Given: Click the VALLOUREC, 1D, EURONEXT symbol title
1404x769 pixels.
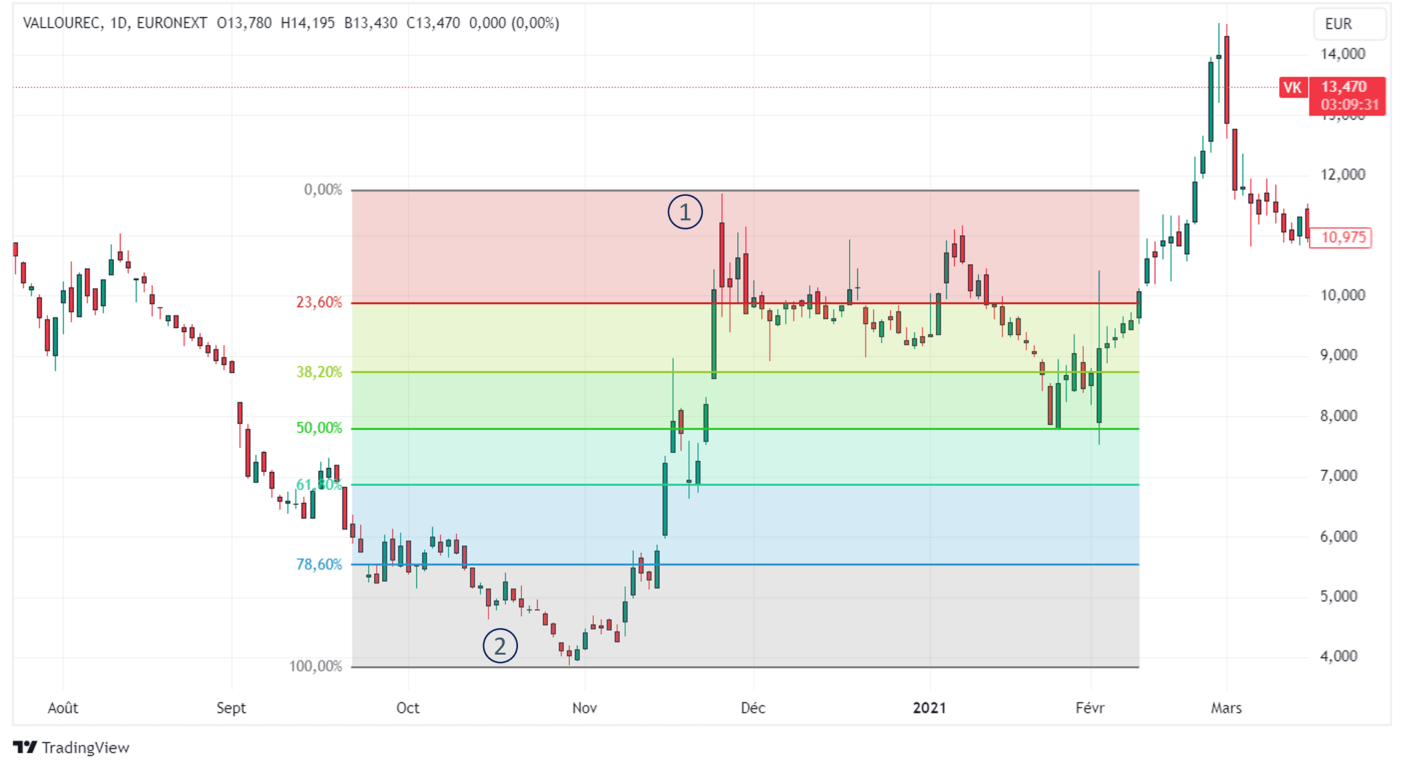Looking at the screenshot, I should pyautogui.click(x=115, y=23).
